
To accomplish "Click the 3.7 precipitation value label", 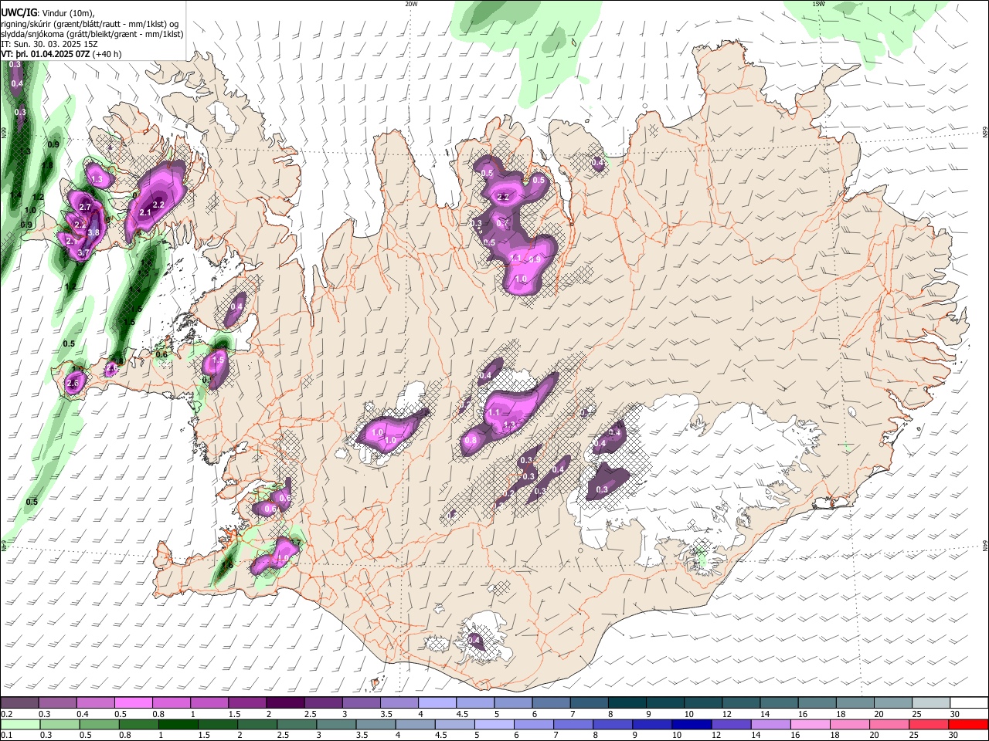I will point(84,252).
